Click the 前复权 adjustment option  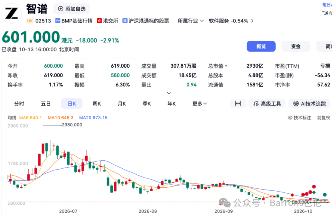point(324,118)
